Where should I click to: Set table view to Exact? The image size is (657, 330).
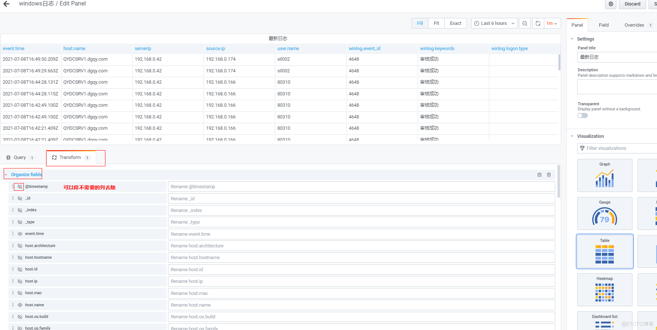tap(456, 23)
